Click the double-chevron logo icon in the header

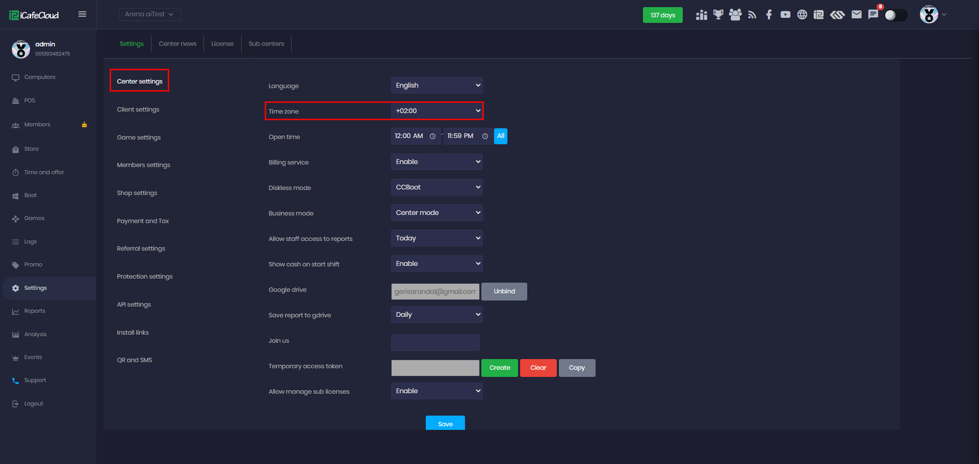click(x=837, y=15)
